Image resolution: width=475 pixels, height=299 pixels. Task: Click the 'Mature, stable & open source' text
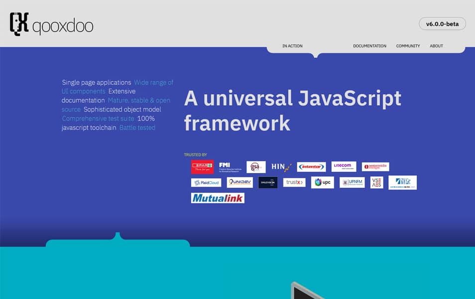116,105
